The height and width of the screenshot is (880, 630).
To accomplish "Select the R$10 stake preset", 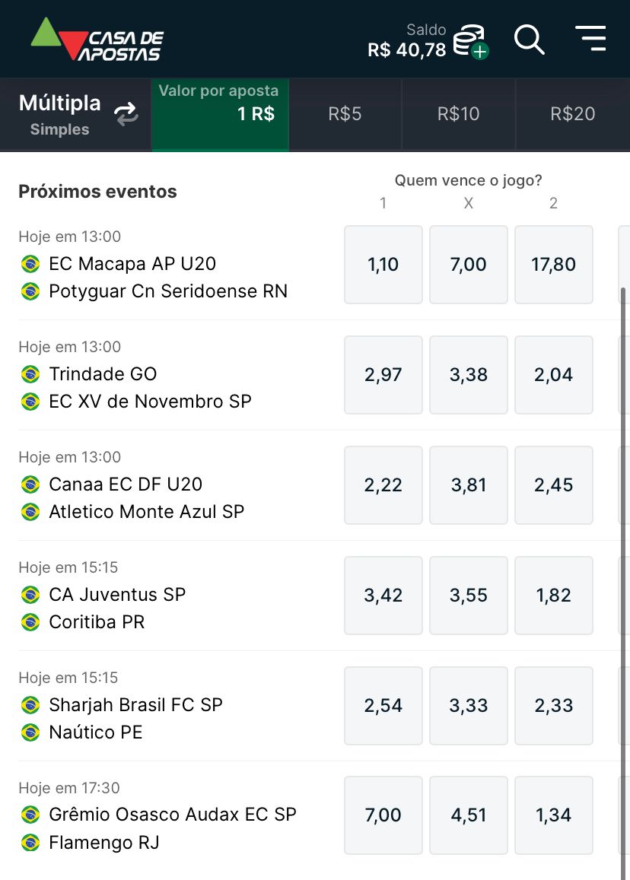I will click(x=458, y=114).
